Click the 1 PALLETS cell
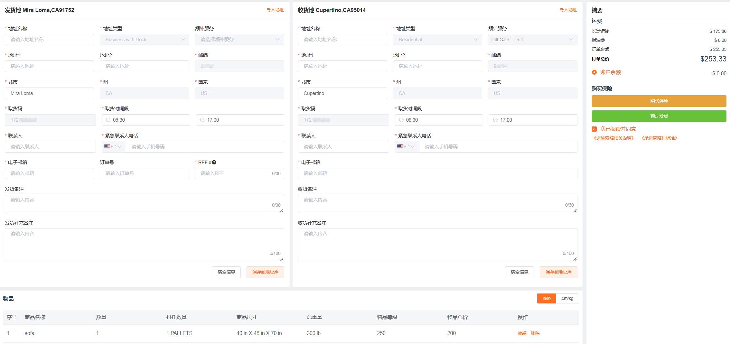Viewport: 730px width, 344px height. coord(179,333)
